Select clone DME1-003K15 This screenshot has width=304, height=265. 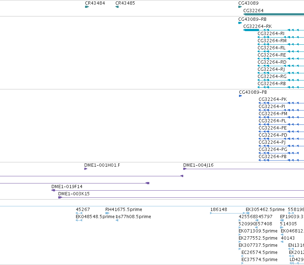tap(74, 194)
